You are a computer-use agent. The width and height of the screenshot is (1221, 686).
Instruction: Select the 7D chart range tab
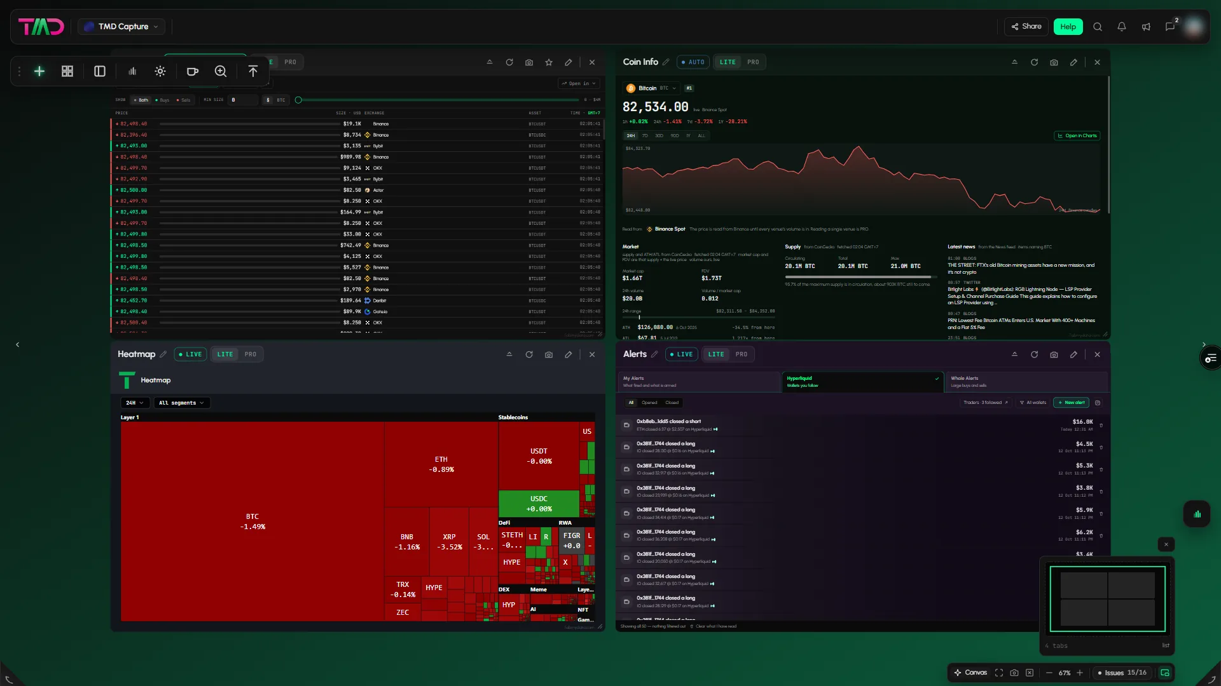pyautogui.click(x=645, y=136)
